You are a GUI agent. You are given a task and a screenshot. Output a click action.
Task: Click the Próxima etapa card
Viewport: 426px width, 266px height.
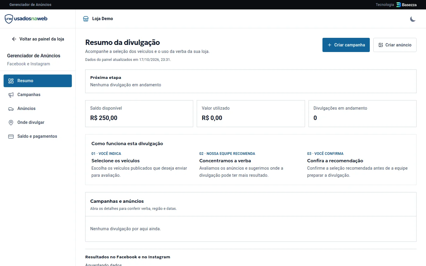(251, 81)
